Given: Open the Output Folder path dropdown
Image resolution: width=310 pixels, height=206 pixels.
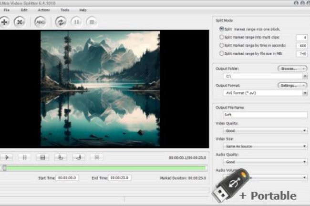Looking at the screenshot, I should pyautogui.click(x=305, y=76).
